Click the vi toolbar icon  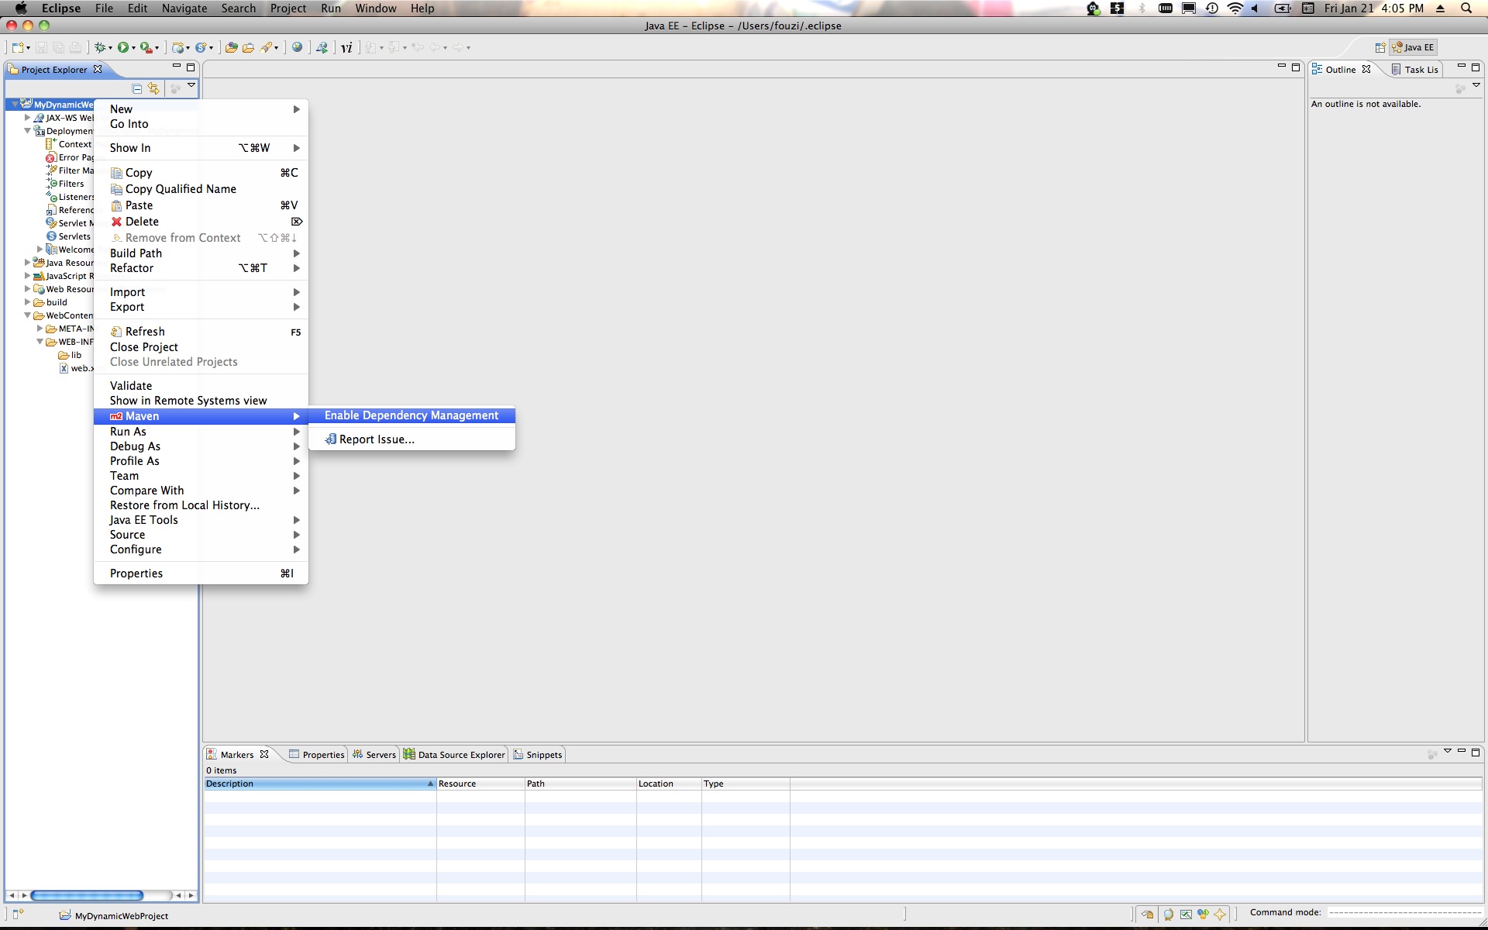pos(346,47)
